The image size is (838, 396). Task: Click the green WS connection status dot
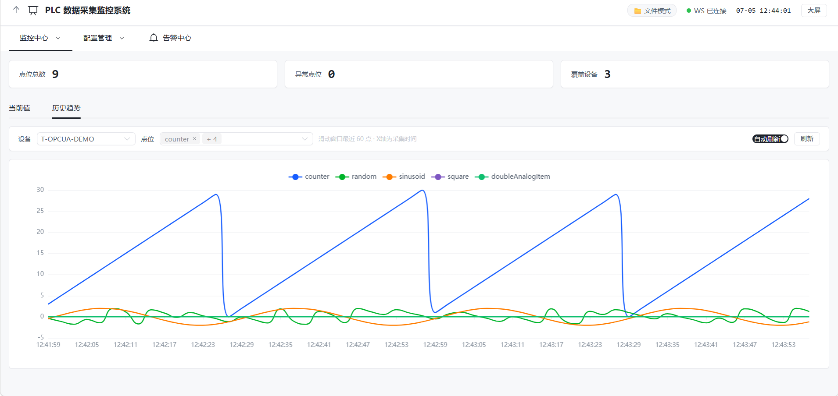[689, 11]
